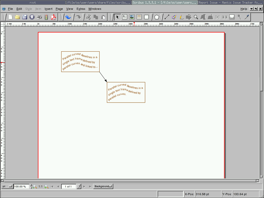The image size is (264, 198).
Task: Click the zoom percentage field showing 100.00 %
Action: tap(21, 186)
